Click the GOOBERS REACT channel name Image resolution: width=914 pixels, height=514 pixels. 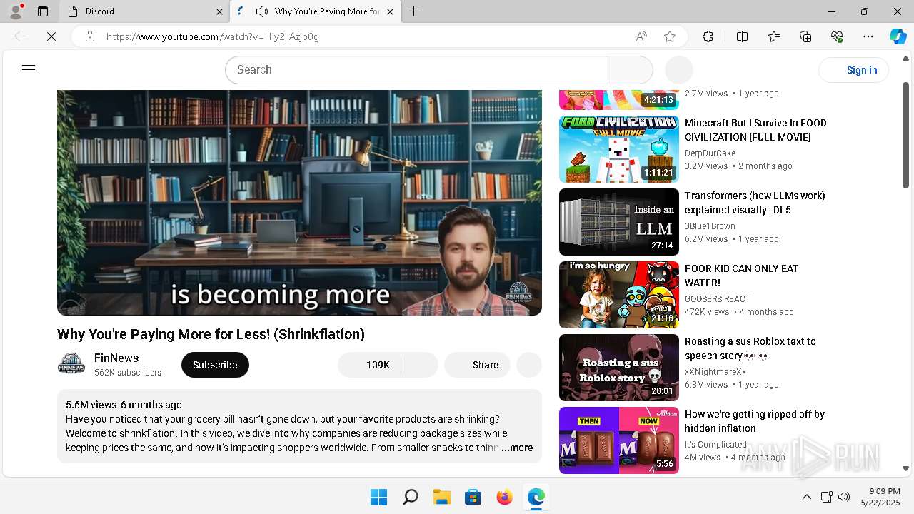pyautogui.click(x=718, y=298)
